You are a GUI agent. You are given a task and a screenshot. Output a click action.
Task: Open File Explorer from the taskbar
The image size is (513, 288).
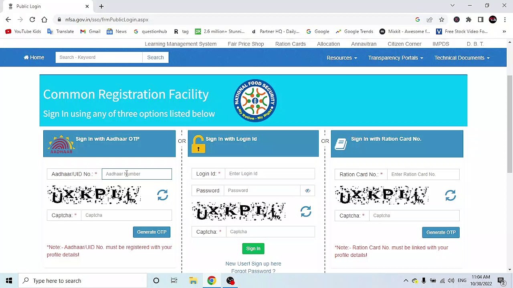[x=193, y=281]
